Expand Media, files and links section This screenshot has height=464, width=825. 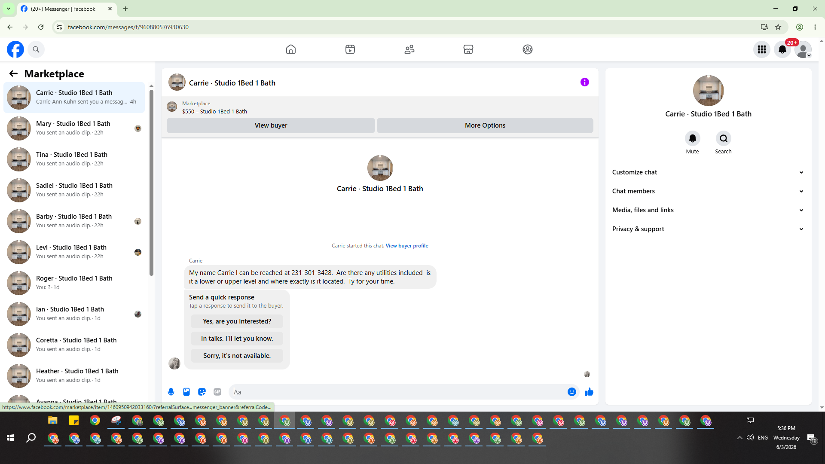coord(709,210)
